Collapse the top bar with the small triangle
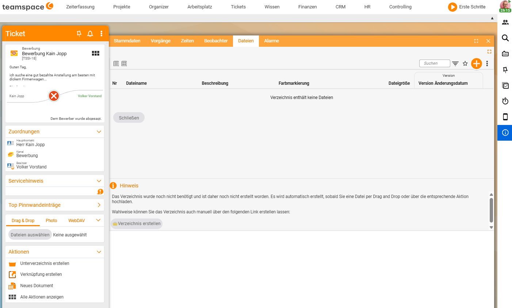 point(492,18)
